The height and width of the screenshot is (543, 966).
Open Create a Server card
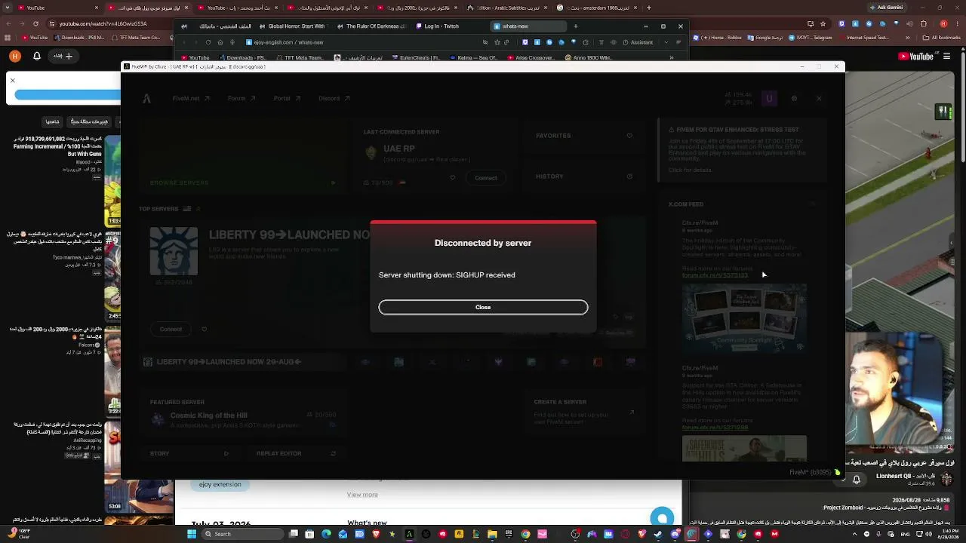pos(584,411)
